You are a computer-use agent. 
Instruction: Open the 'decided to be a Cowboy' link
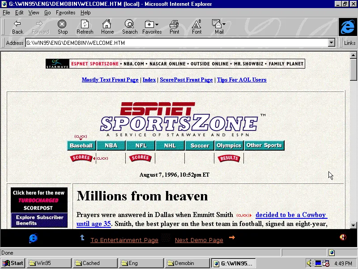pyautogui.click(x=291, y=215)
